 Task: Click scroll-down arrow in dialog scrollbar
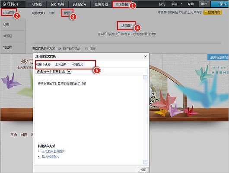[x=145, y=162]
